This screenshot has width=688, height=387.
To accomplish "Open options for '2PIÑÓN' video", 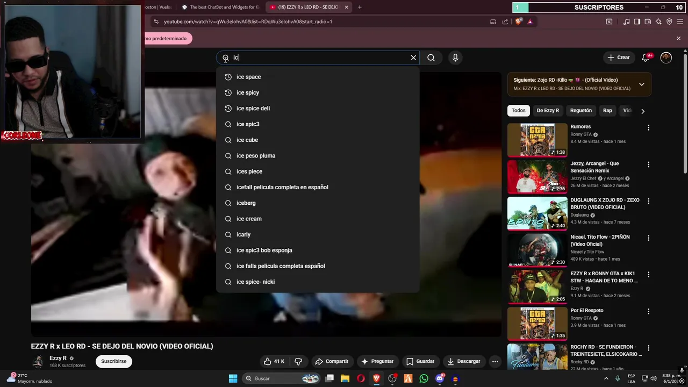I will (648, 238).
